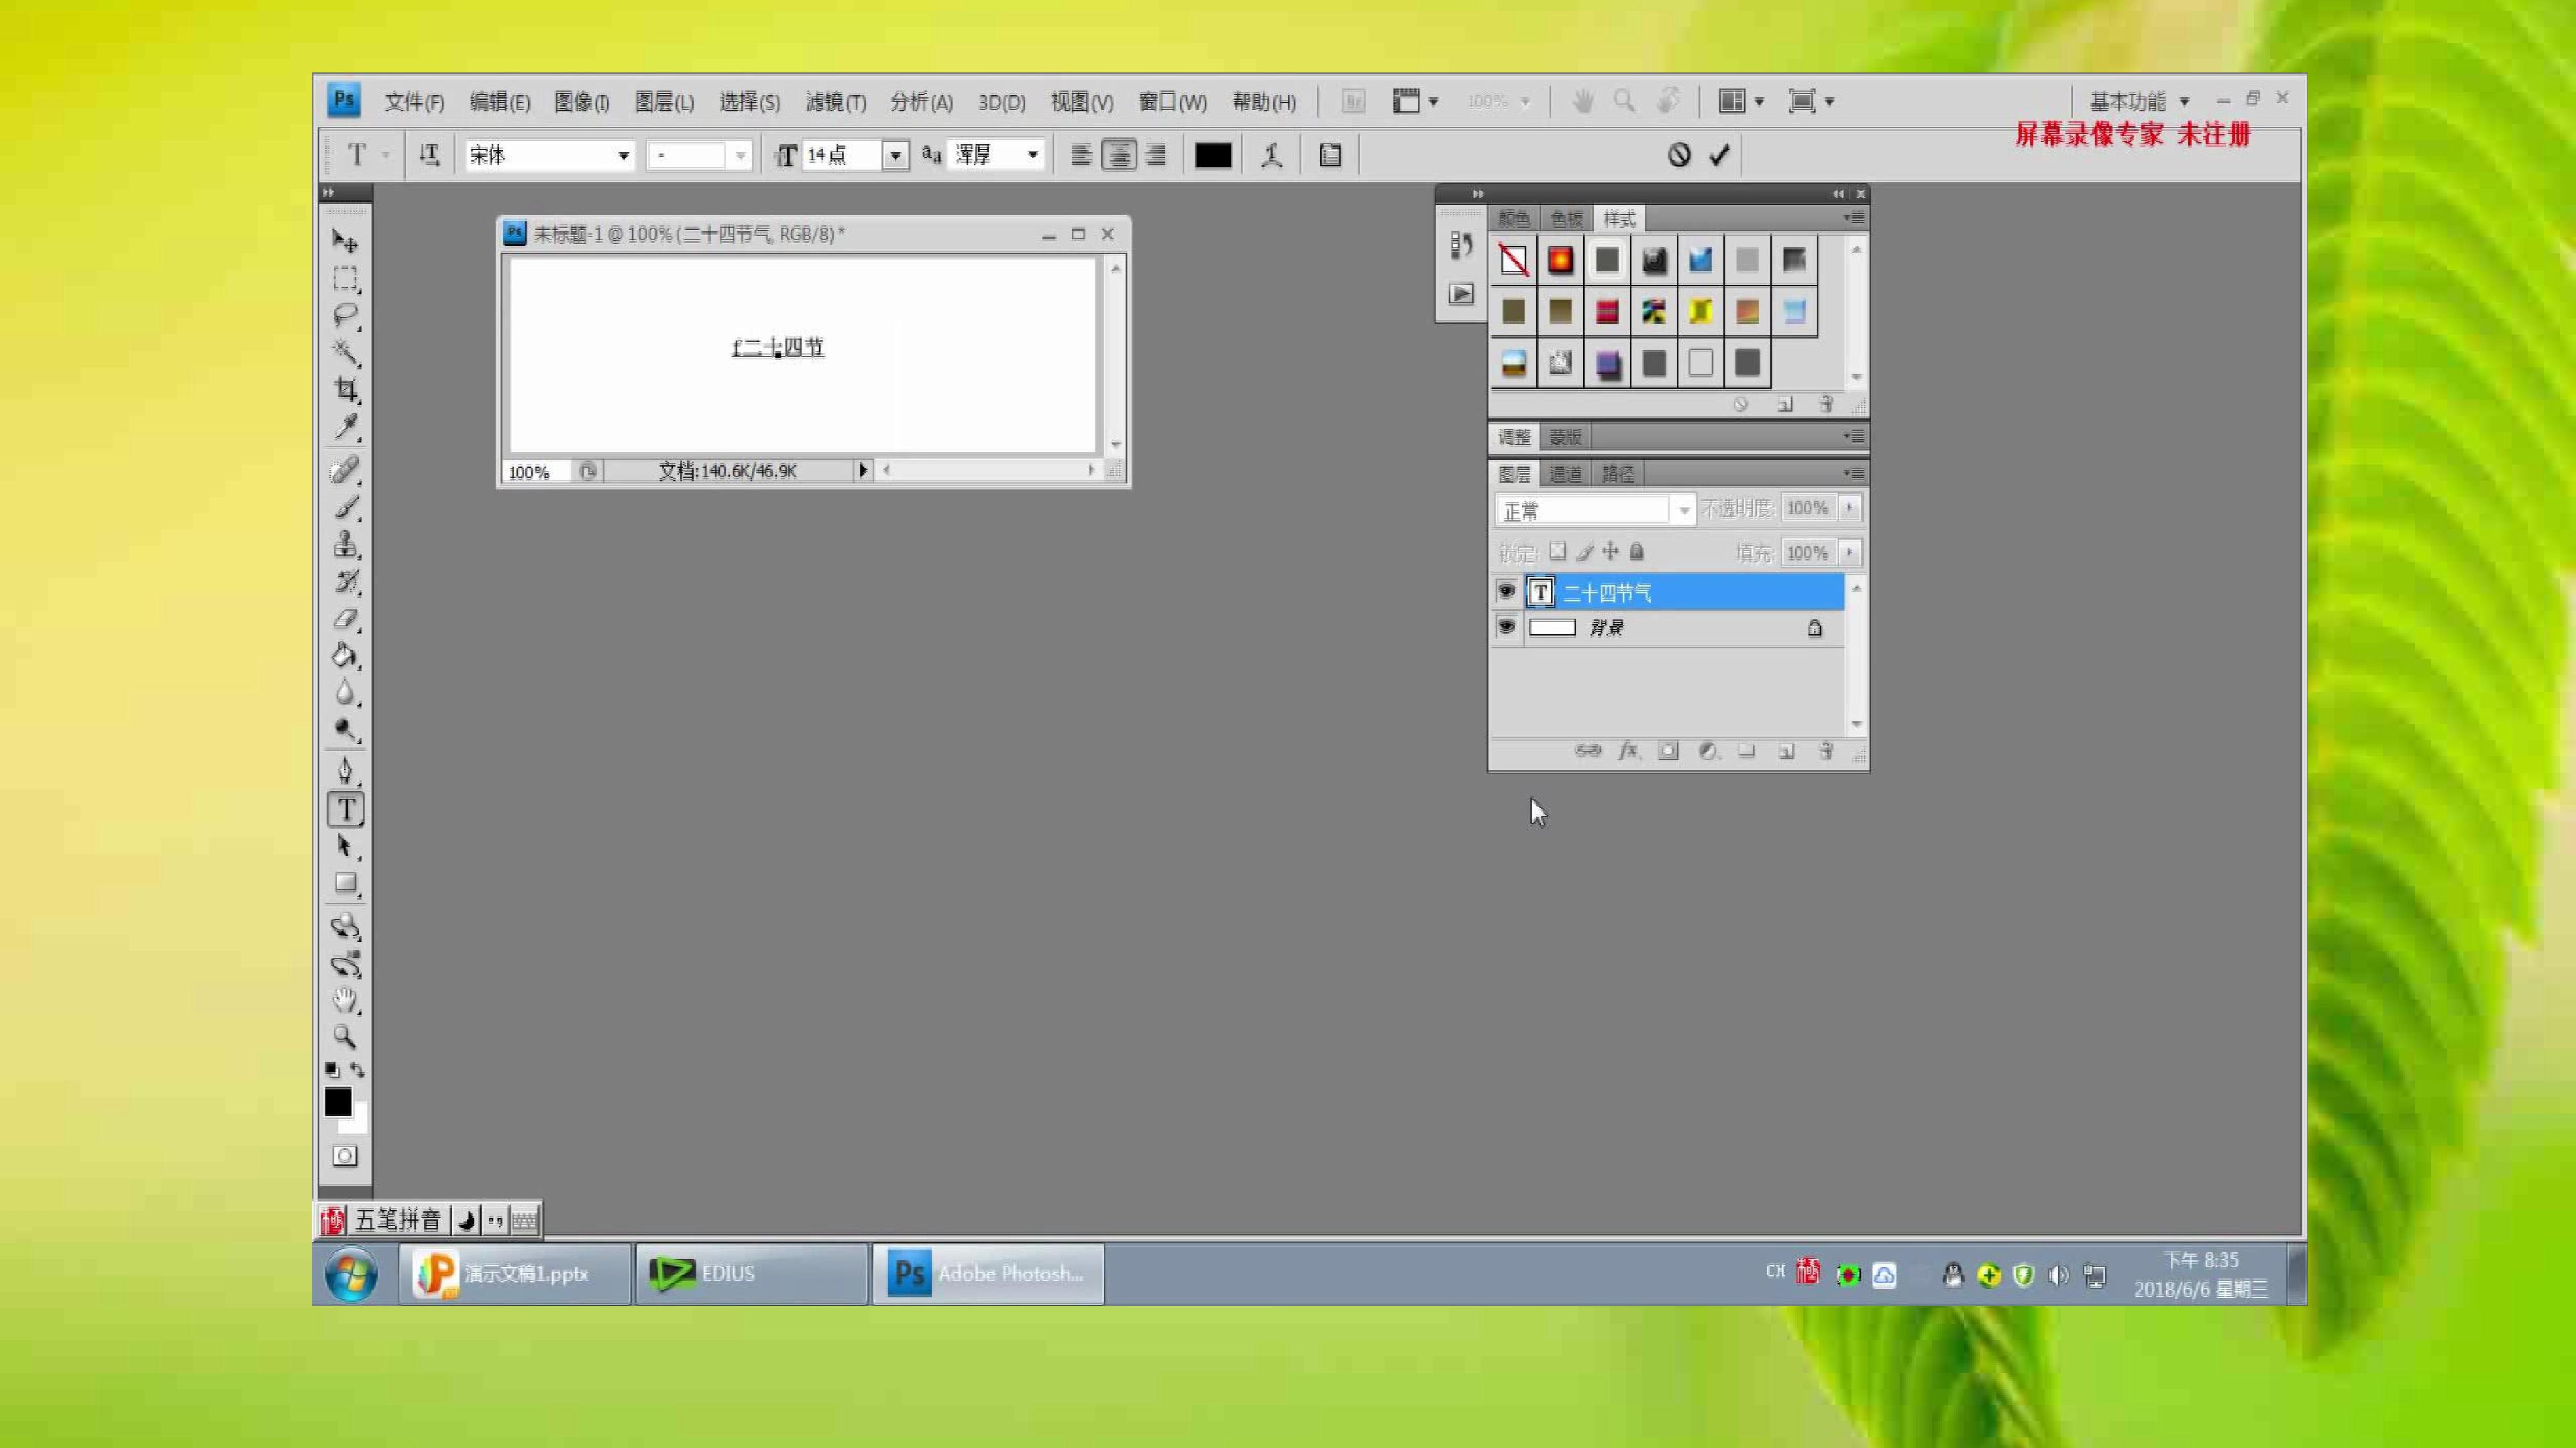Apply the red glowing button style swatch
Viewport: 2576px width, 1448px height.
coord(1560,261)
